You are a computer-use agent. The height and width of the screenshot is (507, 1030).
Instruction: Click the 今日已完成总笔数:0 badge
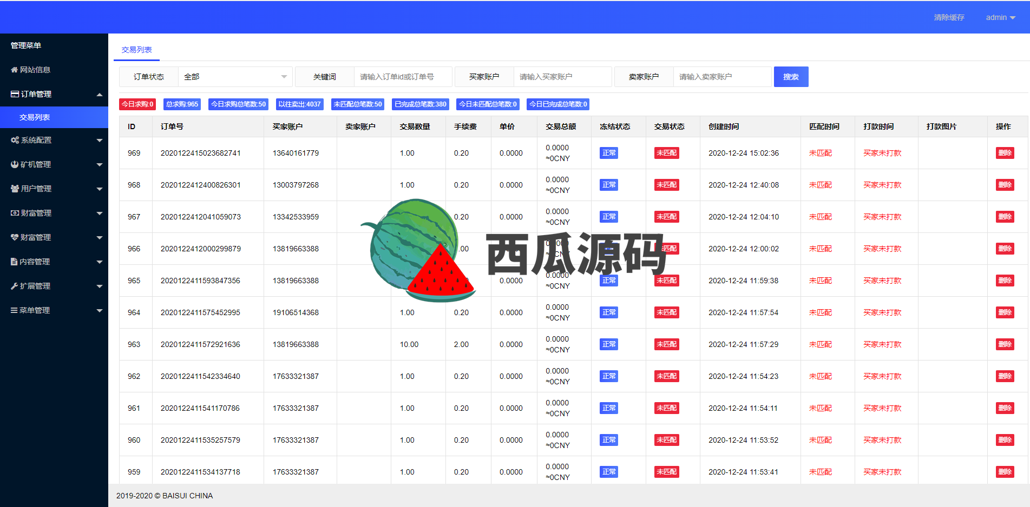click(558, 104)
